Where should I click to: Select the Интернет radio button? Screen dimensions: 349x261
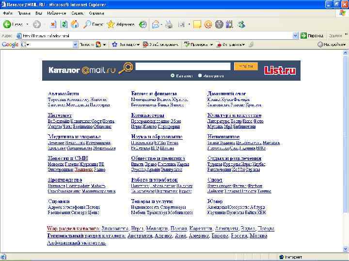(x=200, y=75)
